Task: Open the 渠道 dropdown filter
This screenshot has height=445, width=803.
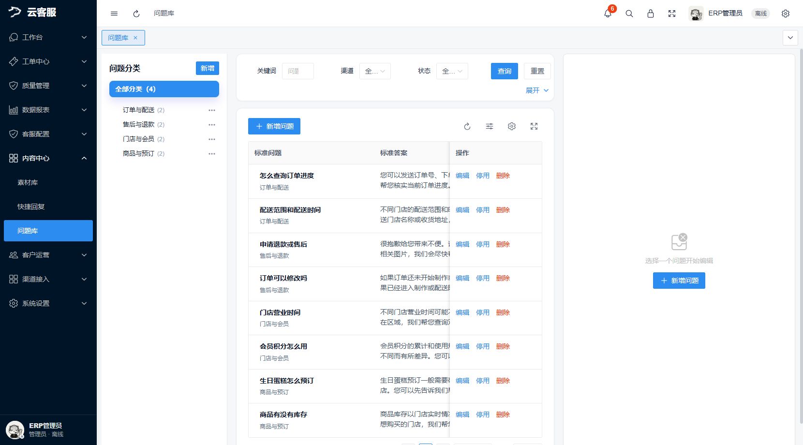Action: [375, 71]
